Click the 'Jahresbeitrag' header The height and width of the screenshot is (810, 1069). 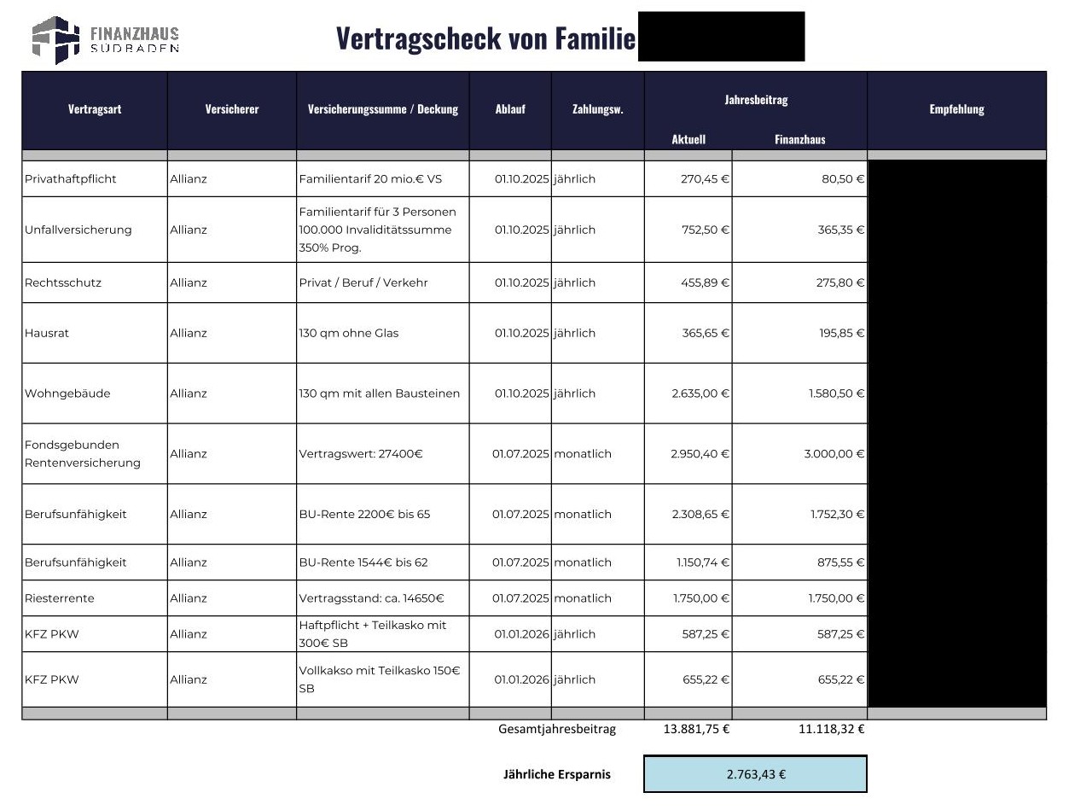[756, 100]
